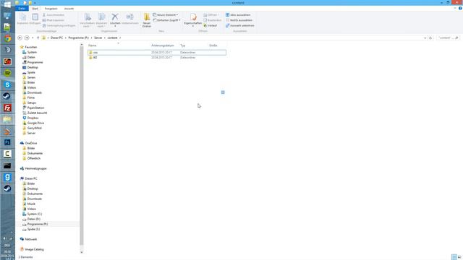Click the Kopieren nach icon
The width and height of the screenshot is (463, 260).
pyautogui.click(x=101, y=17)
